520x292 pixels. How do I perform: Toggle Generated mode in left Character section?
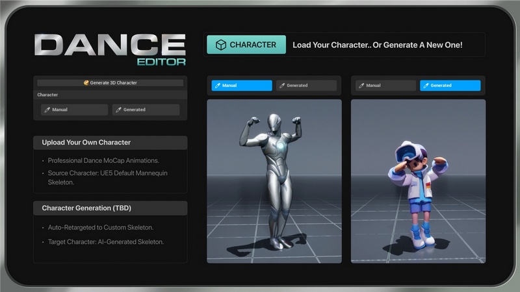(x=146, y=110)
